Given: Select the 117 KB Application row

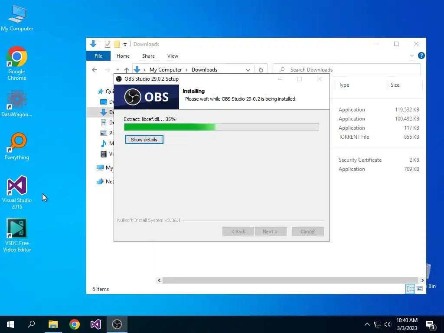Looking at the screenshot, I should pyautogui.click(x=379, y=128).
